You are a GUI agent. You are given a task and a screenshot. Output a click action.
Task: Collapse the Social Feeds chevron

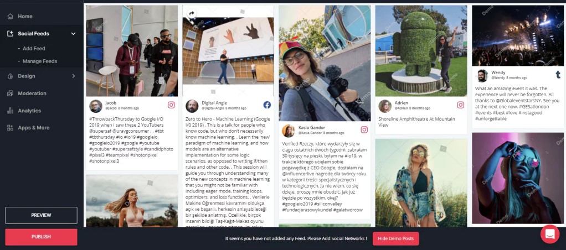coord(73,34)
